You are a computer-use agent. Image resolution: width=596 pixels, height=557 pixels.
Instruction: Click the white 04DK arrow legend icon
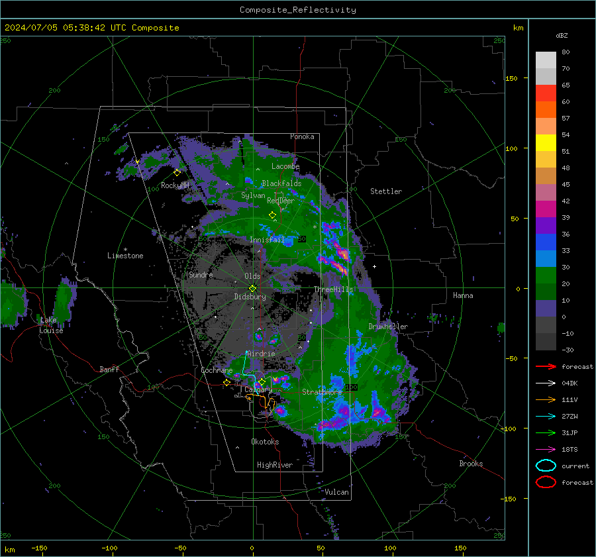546,383
